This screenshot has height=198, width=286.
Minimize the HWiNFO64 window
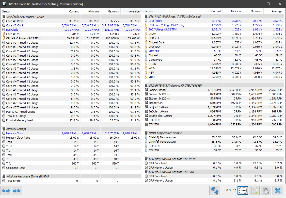tap(257, 4)
